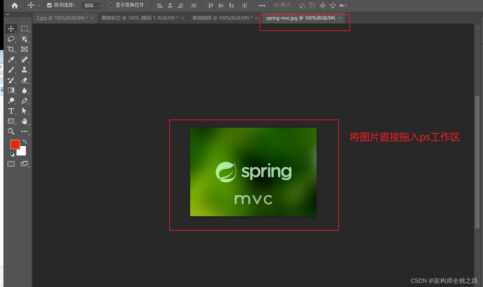The height and width of the screenshot is (287, 483).
Task: Toggle Quick Mask mode
Action: [11, 164]
